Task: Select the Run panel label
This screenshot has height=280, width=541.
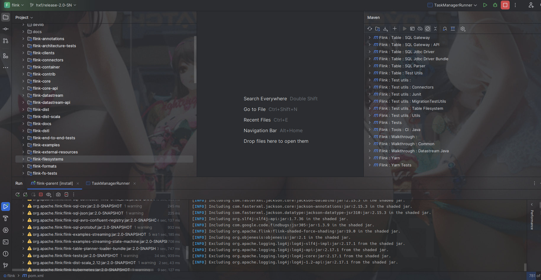Action: [19, 183]
